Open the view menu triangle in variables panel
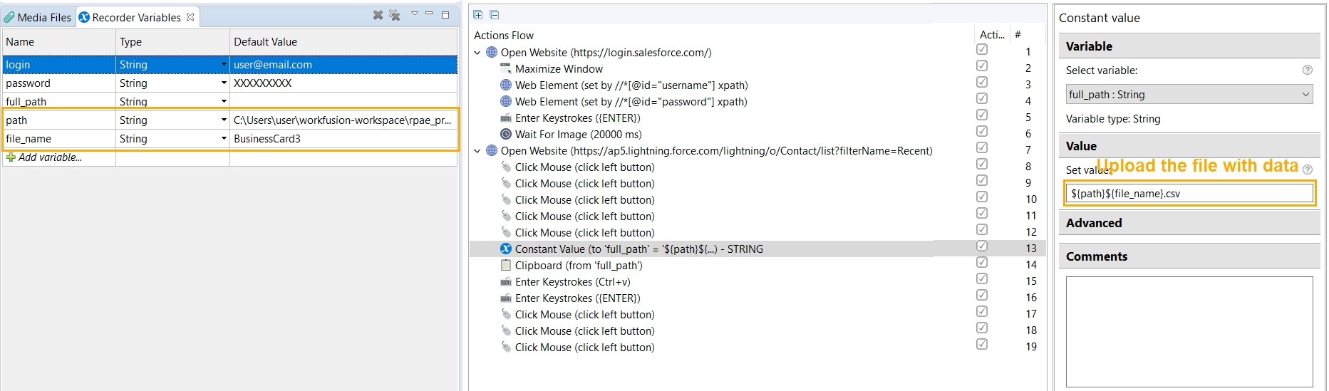The image size is (1329, 391). point(415,14)
